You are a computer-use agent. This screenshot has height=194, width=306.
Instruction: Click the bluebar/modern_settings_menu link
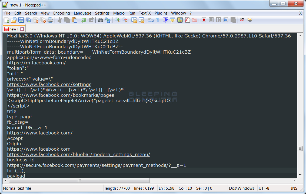[79, 154]
